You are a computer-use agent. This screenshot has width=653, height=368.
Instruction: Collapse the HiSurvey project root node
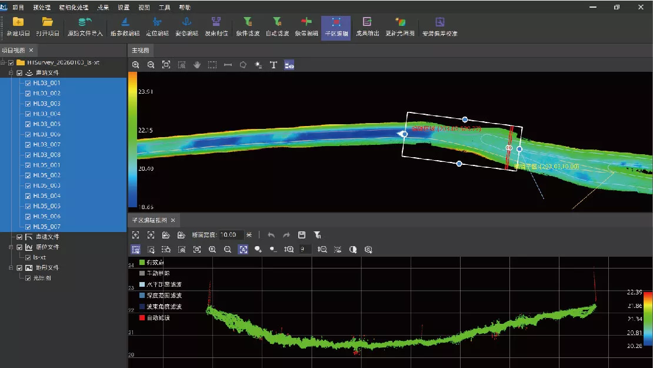3,62
